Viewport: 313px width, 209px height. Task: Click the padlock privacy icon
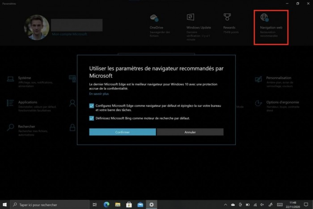pos(72,127)
